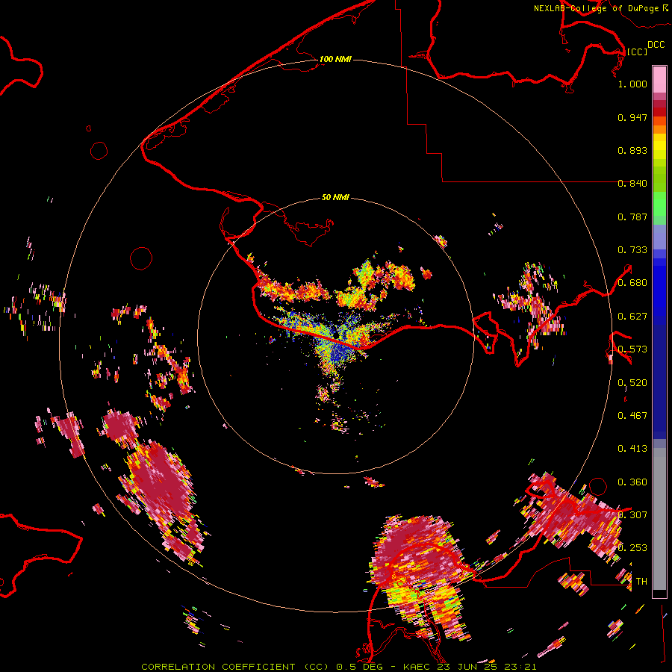Click the 50 NMI range ring label
Viewport: 672px width, 672px height.
point(335,197)
